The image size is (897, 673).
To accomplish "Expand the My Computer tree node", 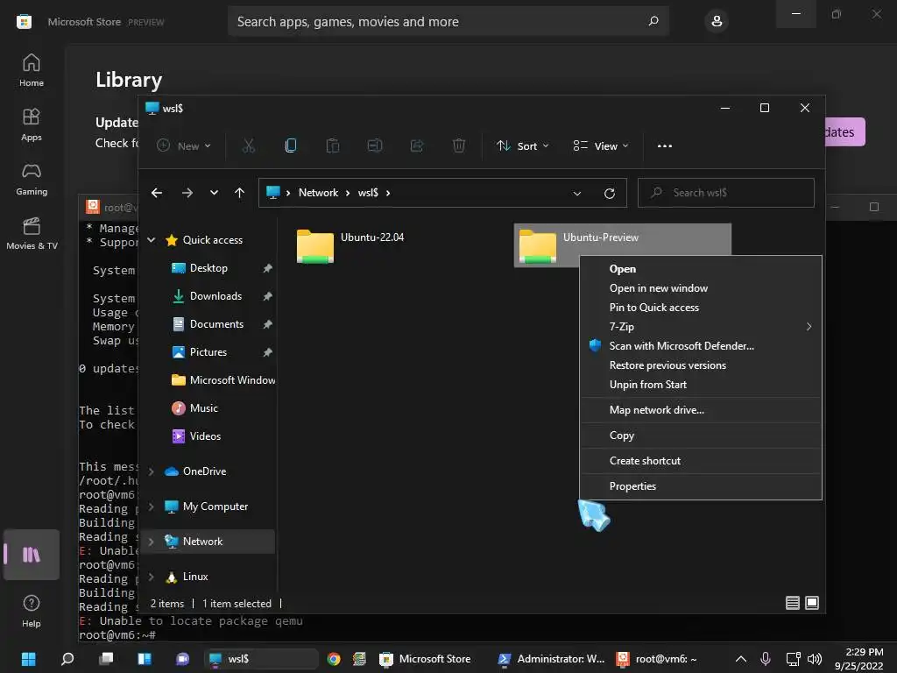I will click(152, 507).
